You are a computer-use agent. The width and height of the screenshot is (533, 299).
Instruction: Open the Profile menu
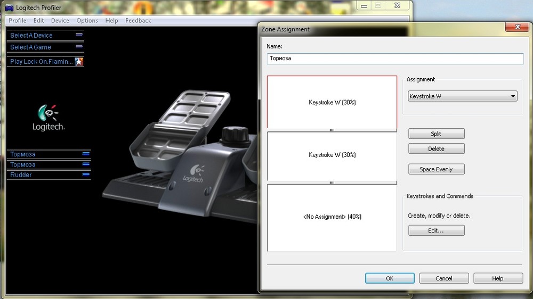[x=18, y=20]
